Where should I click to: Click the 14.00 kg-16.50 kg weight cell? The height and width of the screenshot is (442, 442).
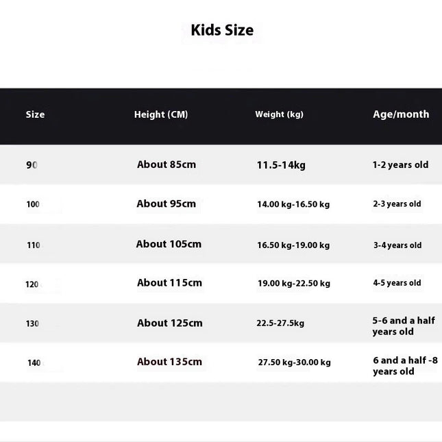pyautogui.click(x=293, y=204)
